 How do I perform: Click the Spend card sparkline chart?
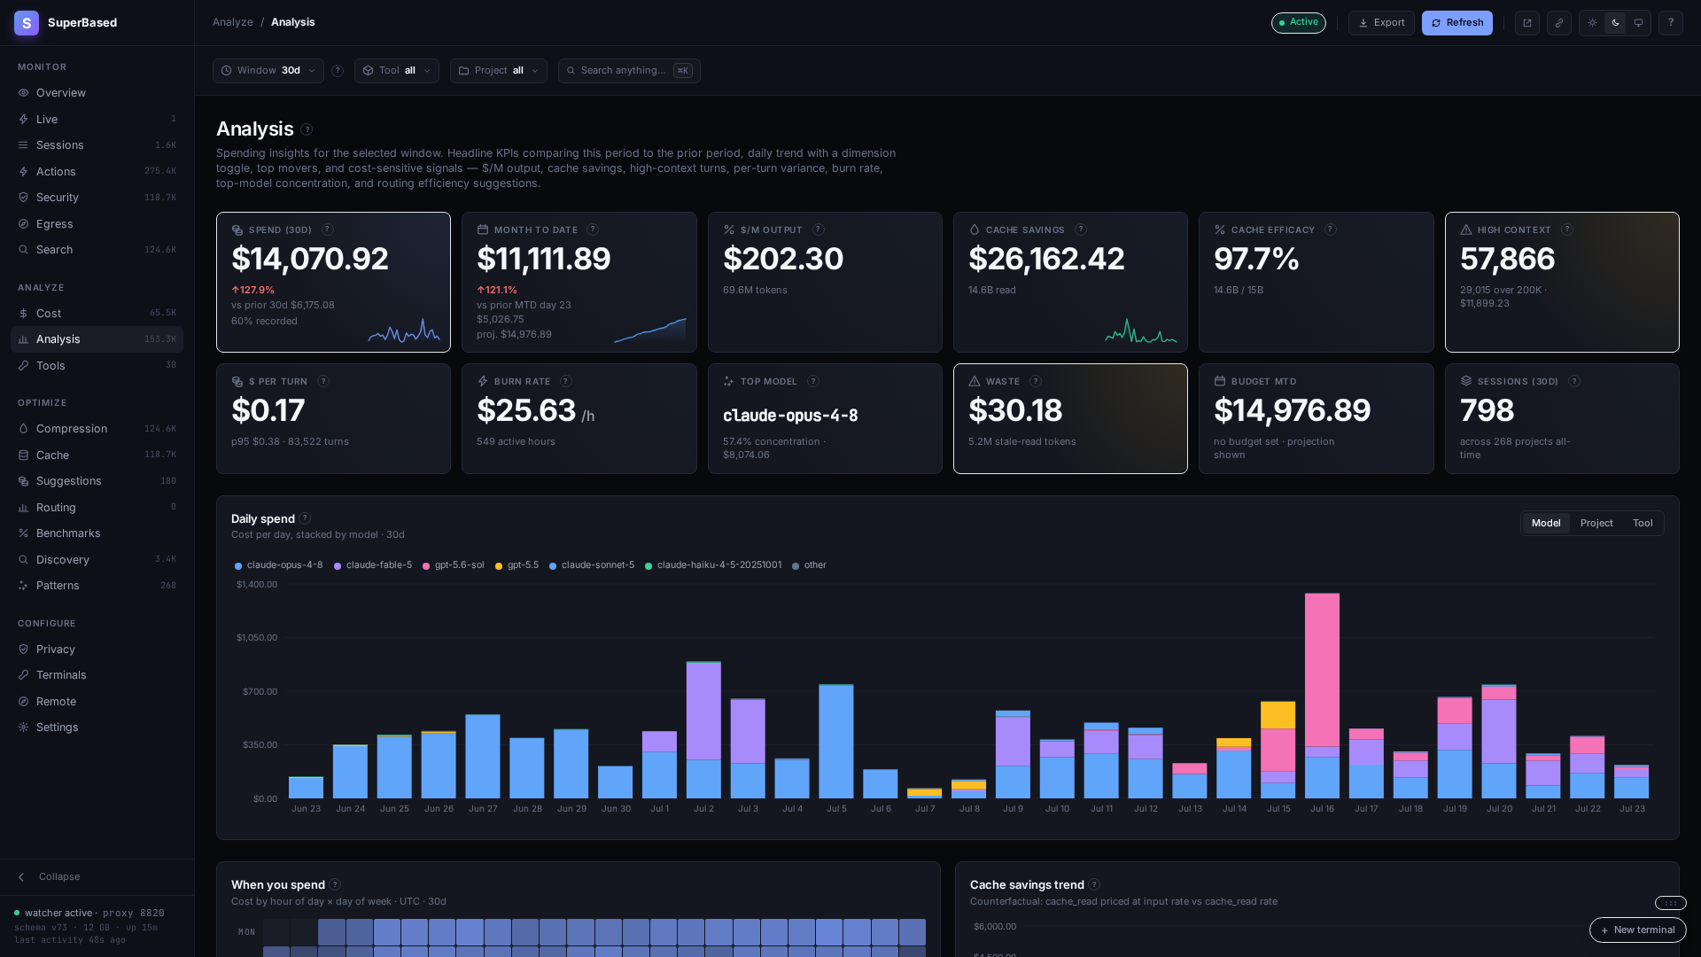click(x=404, y=331)
